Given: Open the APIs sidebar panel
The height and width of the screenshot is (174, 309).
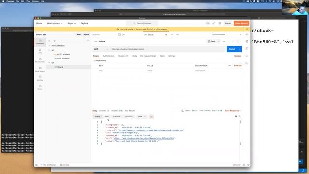Looking at the screenshot, I should pyautogui.click(x=40, y=51).
